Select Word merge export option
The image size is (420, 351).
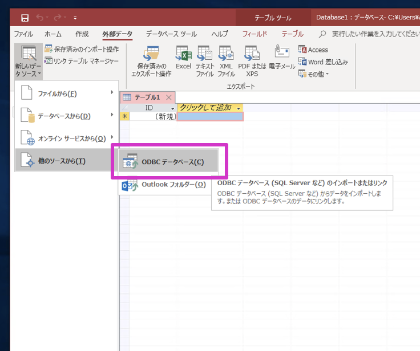[x=323, y=62]
